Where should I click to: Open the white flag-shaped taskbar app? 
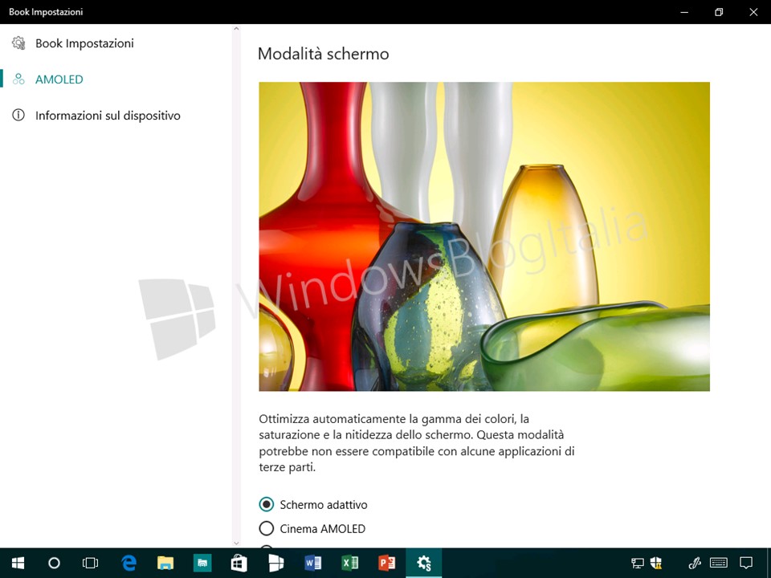[x=275, y=563]
